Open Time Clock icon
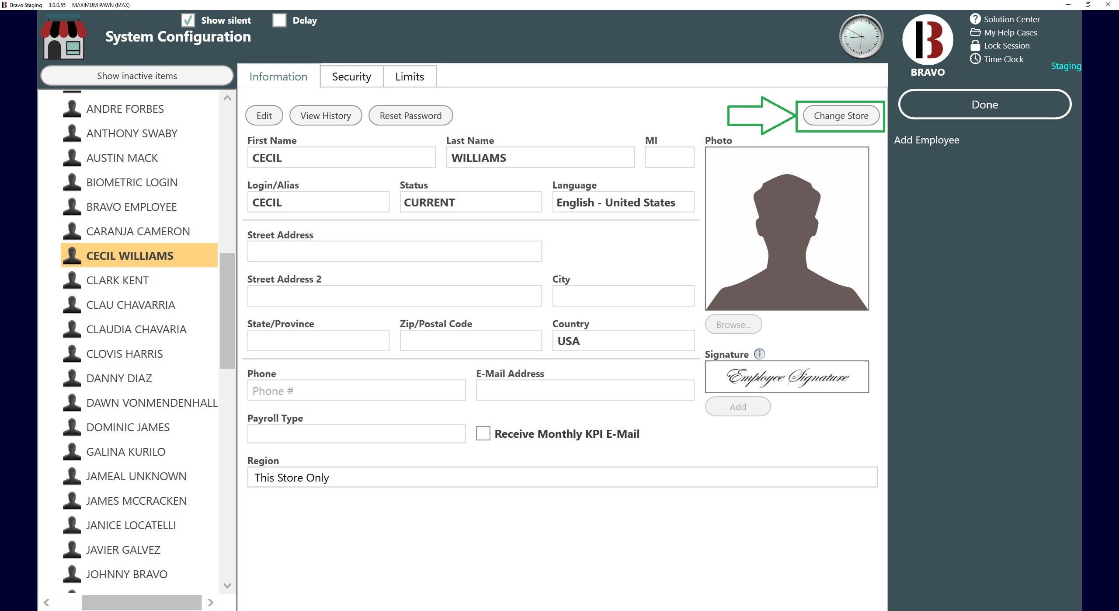 pos(975,59)
